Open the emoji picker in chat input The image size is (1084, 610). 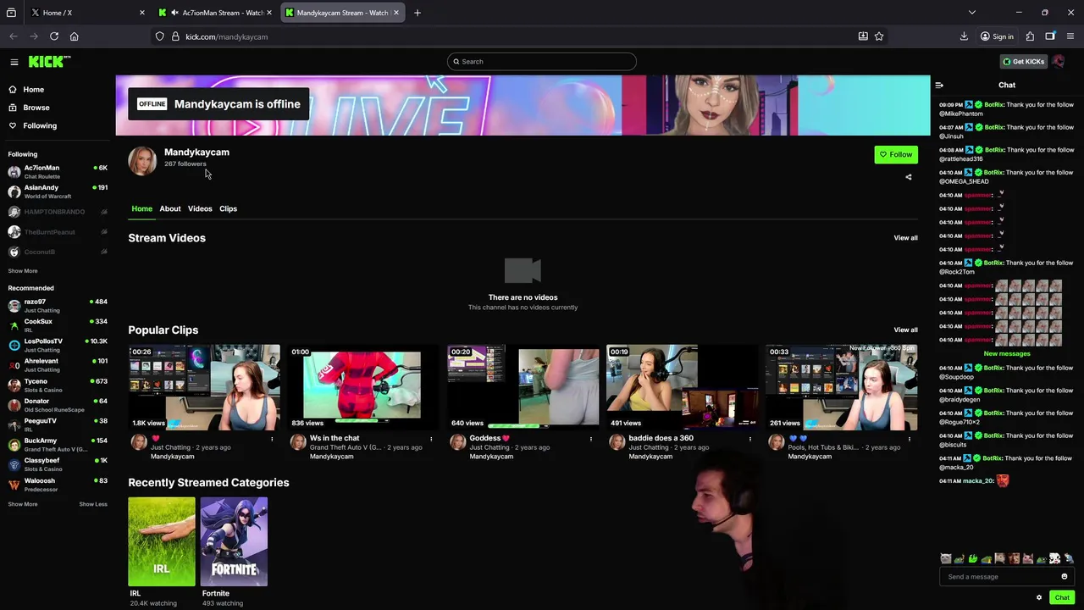1065,577
